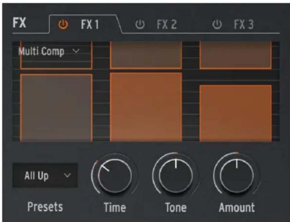Switch to the FX 2 tab
The image size is (290, 222).
pos(167,24)
